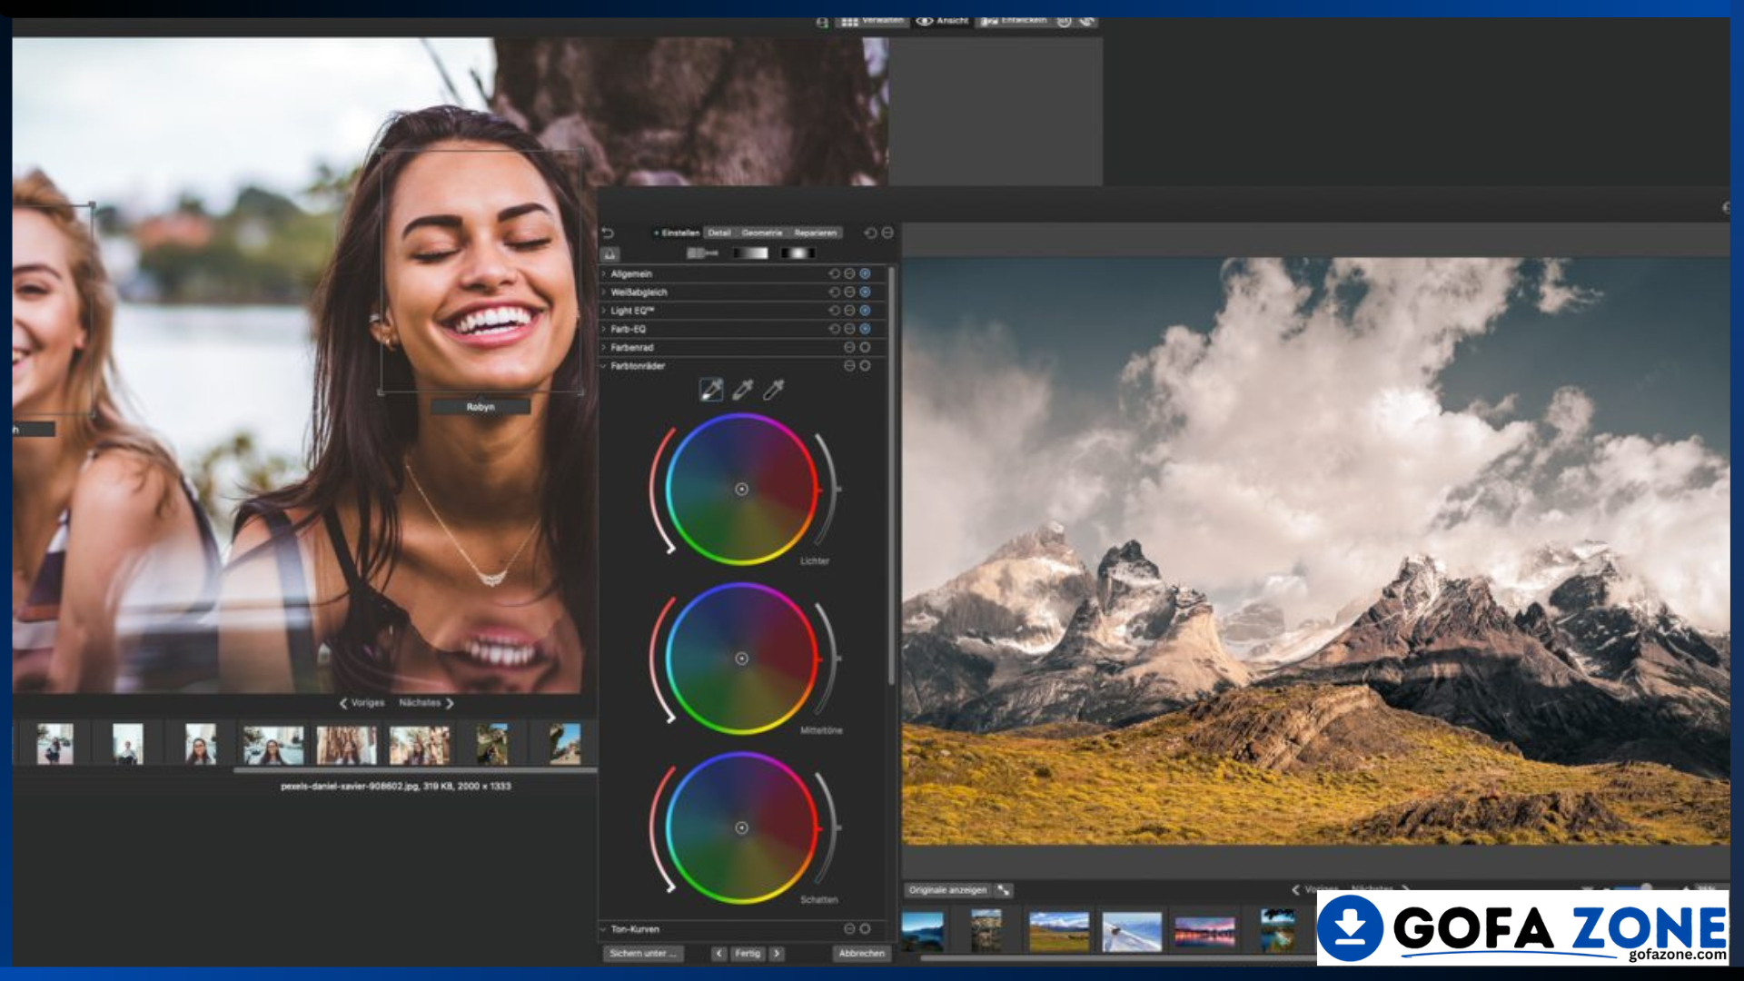Enable the Ton-Kurven group circle
The image size is (1744, 981).
[x=865, y=929]
